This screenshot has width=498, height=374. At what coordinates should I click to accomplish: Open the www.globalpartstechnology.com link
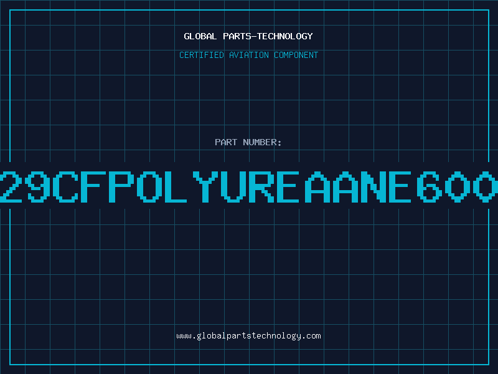(248, 336)
